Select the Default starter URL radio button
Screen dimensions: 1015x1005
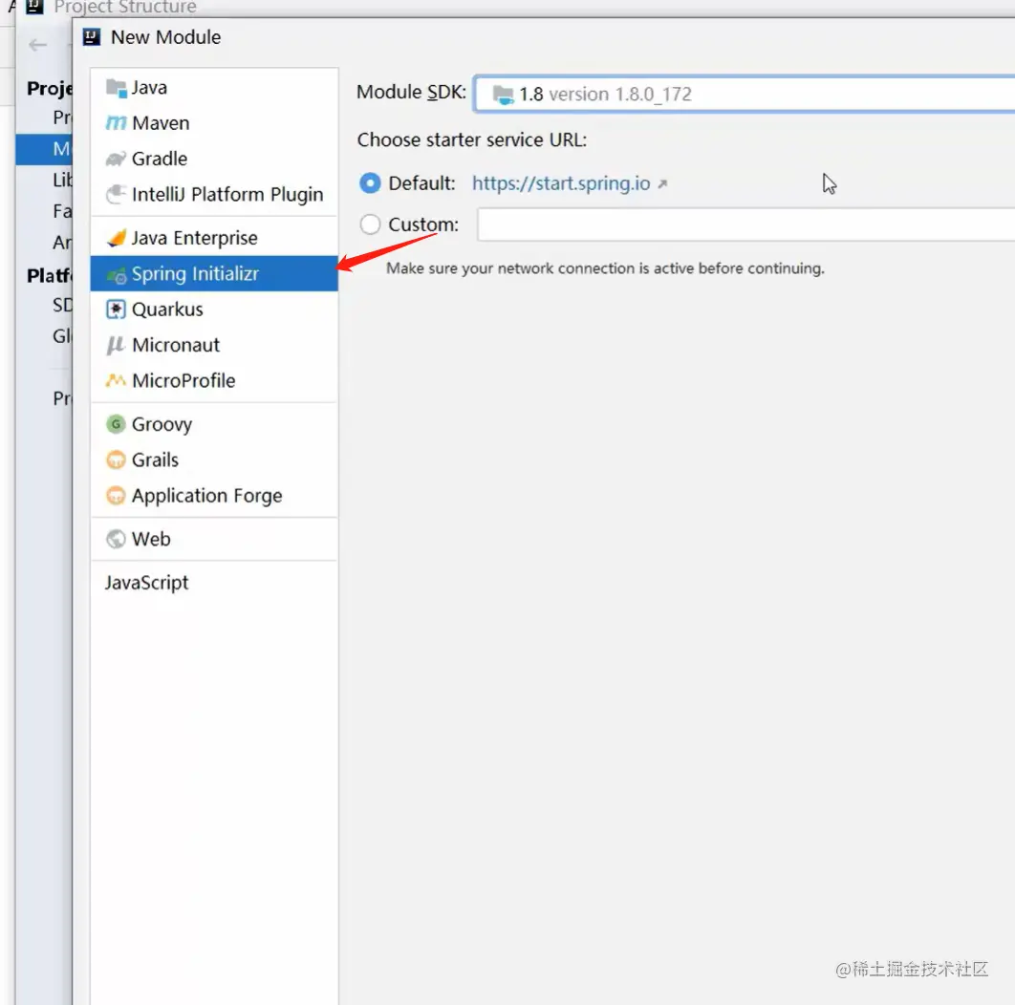370,183
